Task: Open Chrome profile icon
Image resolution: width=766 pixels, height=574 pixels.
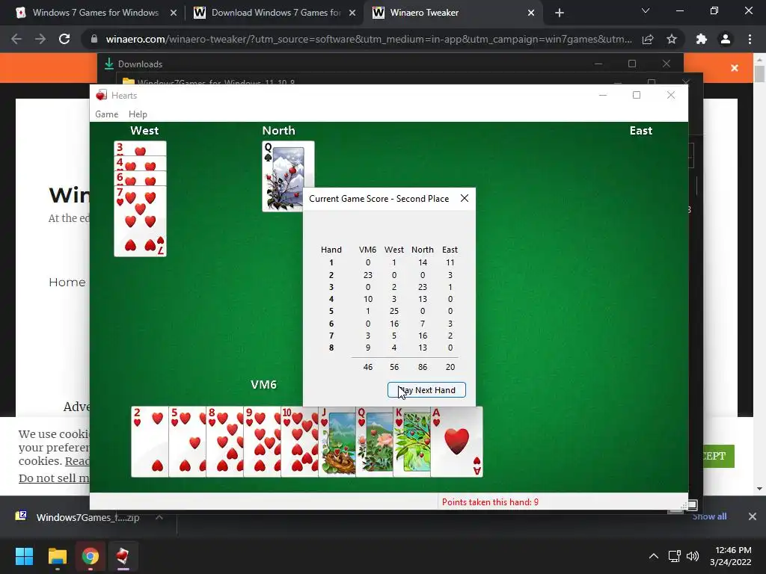Action: tap(726, 39)
